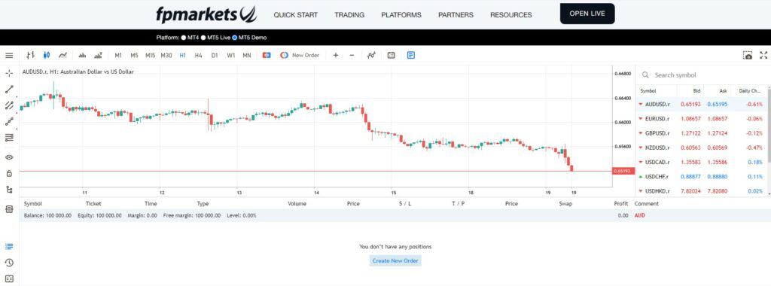The image size is (771, 286).
Task: Toggle one-click trading panel icon
Action: click(267, 56)
